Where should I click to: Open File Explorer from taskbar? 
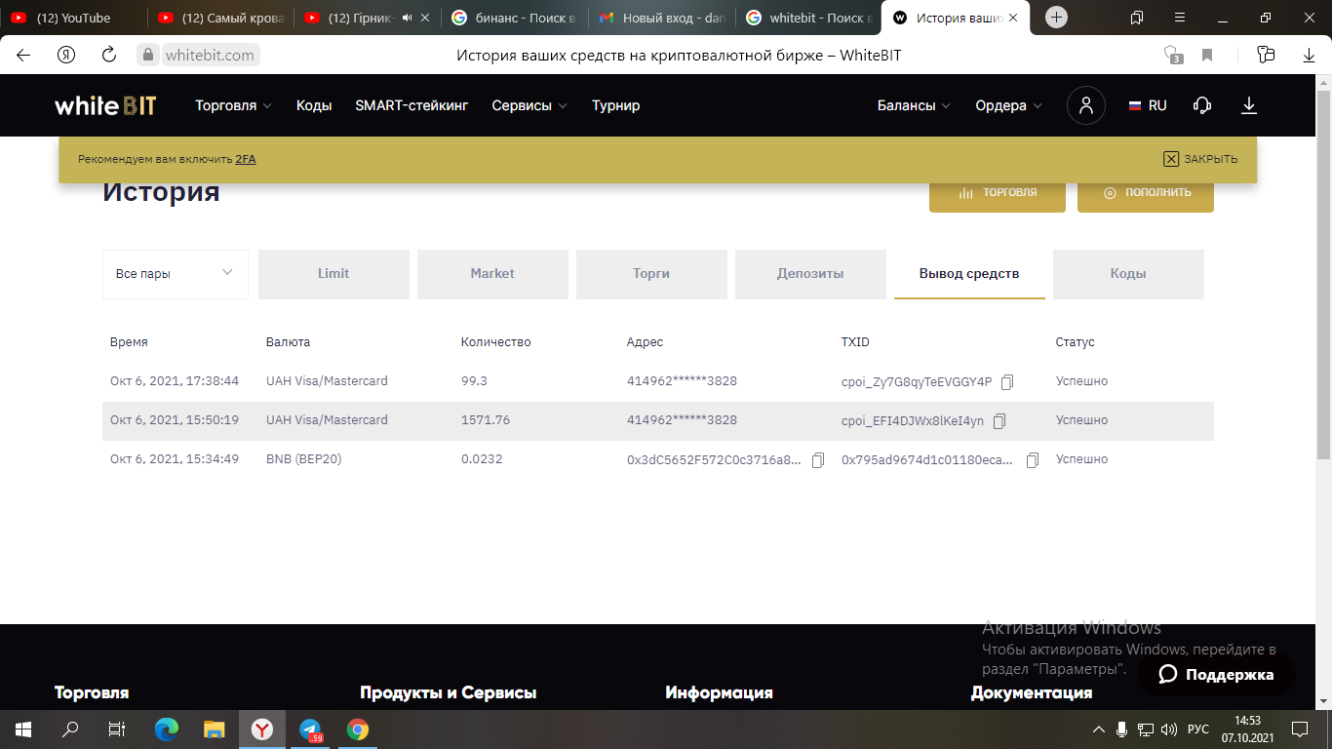(215, 729)
